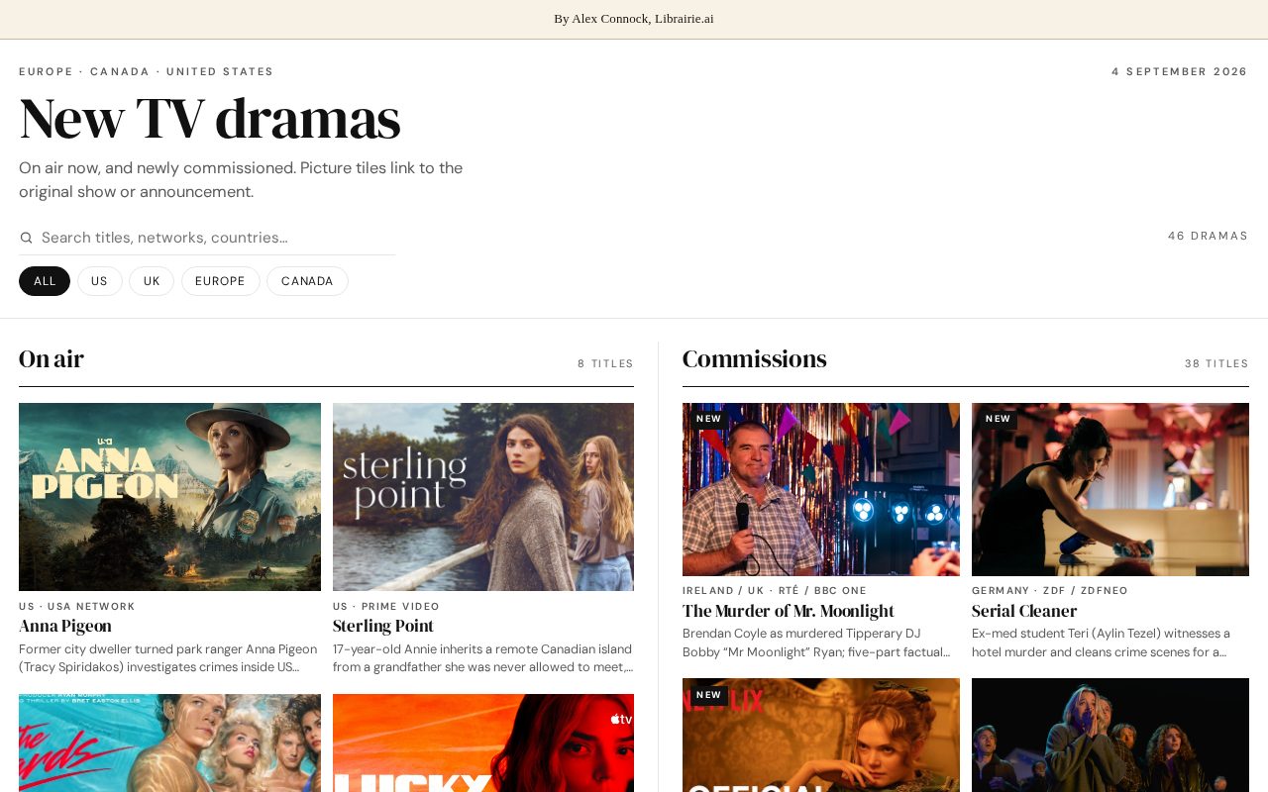Open the Sterling Point poster tile
Screen dimensions: 1268x792
tap(483, 497)
